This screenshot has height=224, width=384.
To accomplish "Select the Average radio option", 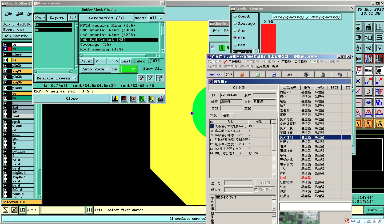I will coord(235,24).
